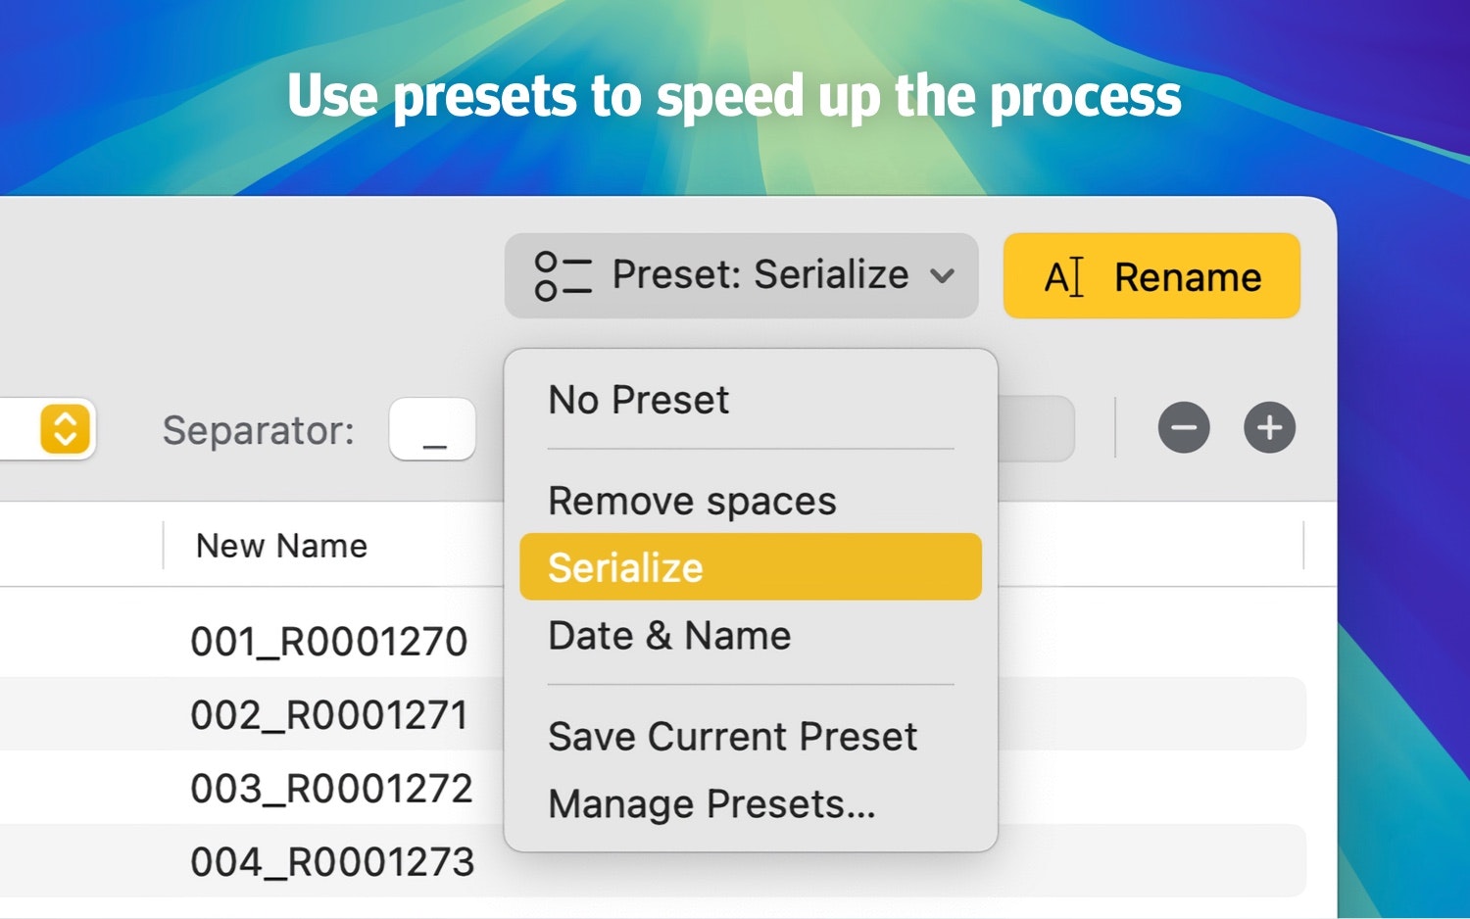Click the New Name column header
The image size is (1470, 919).
pyautogui.click(x=281, y=546)
